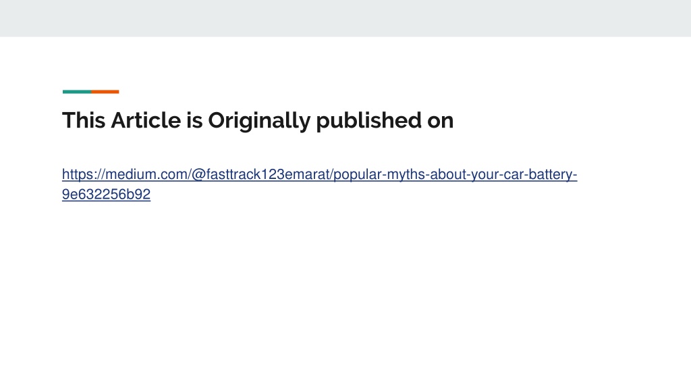Image resolution: width=691 pixels, height=389 pixels.
Task: Click the word 'Article' in the heading
Action: point(146,120)
